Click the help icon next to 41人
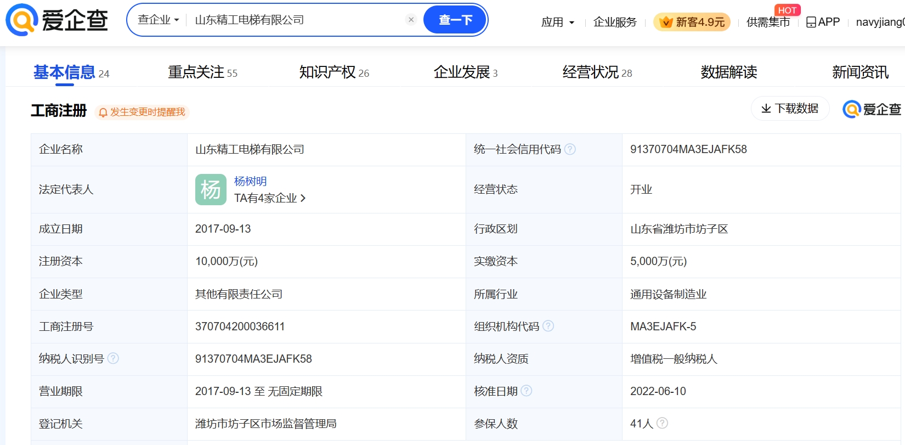This screenshot has height=445, width=905. tap(662, 423)
